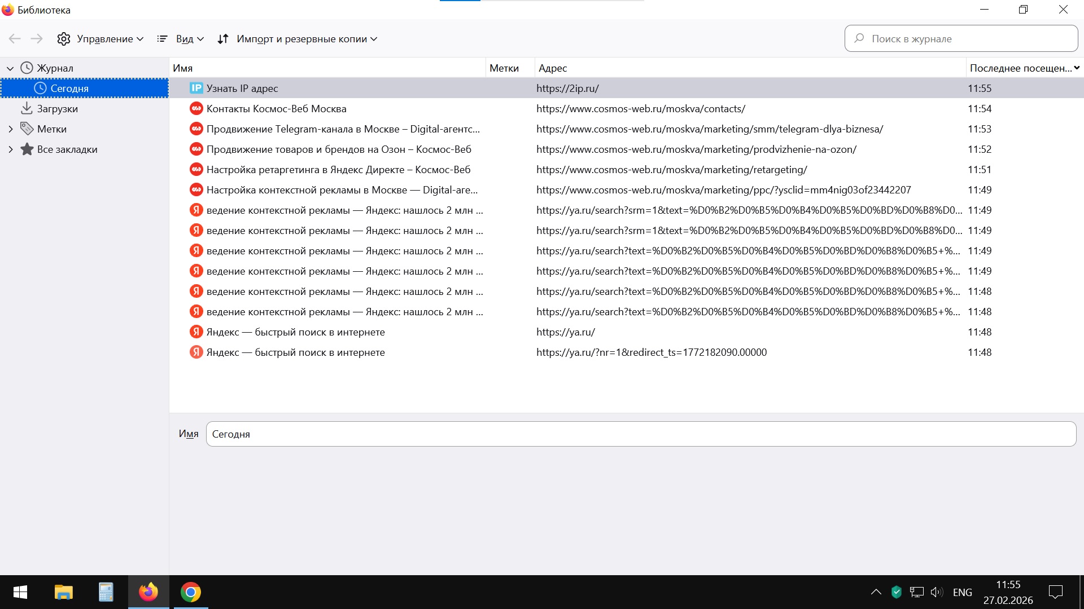Select Загрузки in the sidebar
The image size is (1084, 609).
tap(57, 109)
